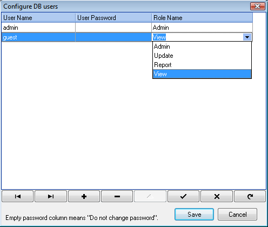The image size is (268, 227).
Task: Click guest user's password field
Action: coord(113,37)
